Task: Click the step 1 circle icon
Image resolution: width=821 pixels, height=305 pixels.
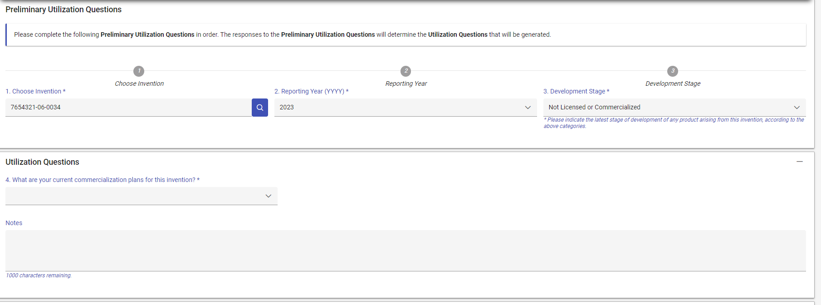Action: (139, 71)
